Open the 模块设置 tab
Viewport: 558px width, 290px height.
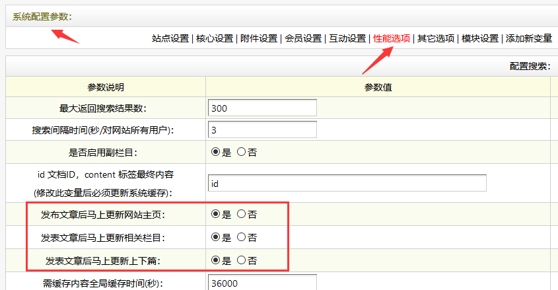click(480, 38)
